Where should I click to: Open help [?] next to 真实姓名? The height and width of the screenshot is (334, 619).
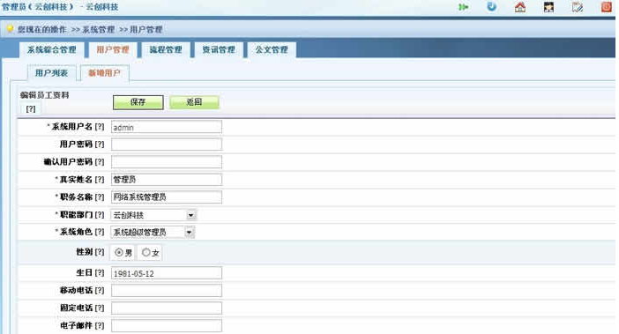coord(100,180)
